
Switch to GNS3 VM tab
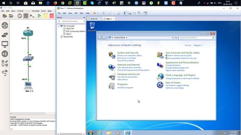click(94, 19)
